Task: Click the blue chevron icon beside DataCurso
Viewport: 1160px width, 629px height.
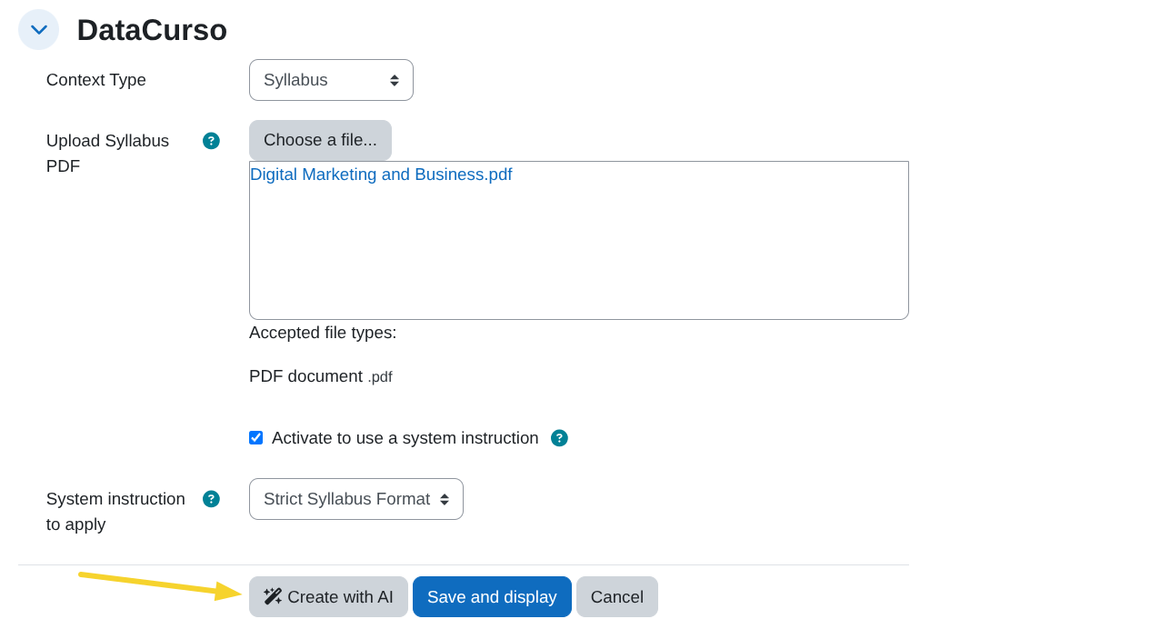Action: coord(37,29)
